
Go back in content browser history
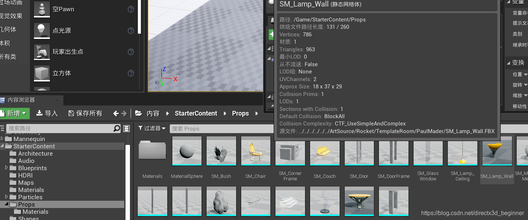(x=116, y=113)
